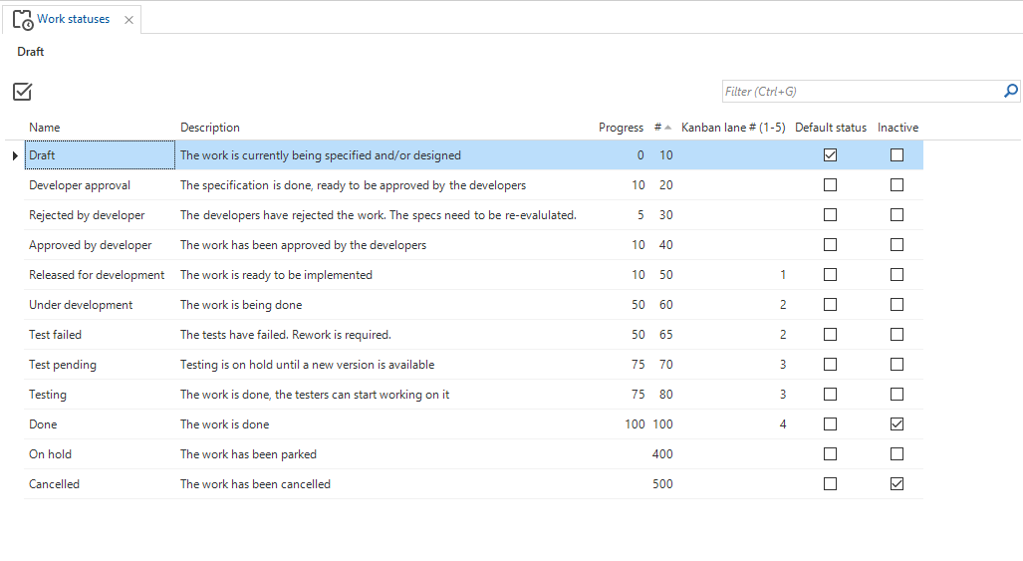This screenshot has height=561, width=1023.
Task: Sort by the Progress column header
Action: click(x=621, y=128)
